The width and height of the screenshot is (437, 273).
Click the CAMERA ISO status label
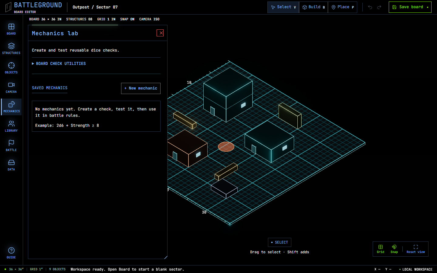(x=149, y=19)
